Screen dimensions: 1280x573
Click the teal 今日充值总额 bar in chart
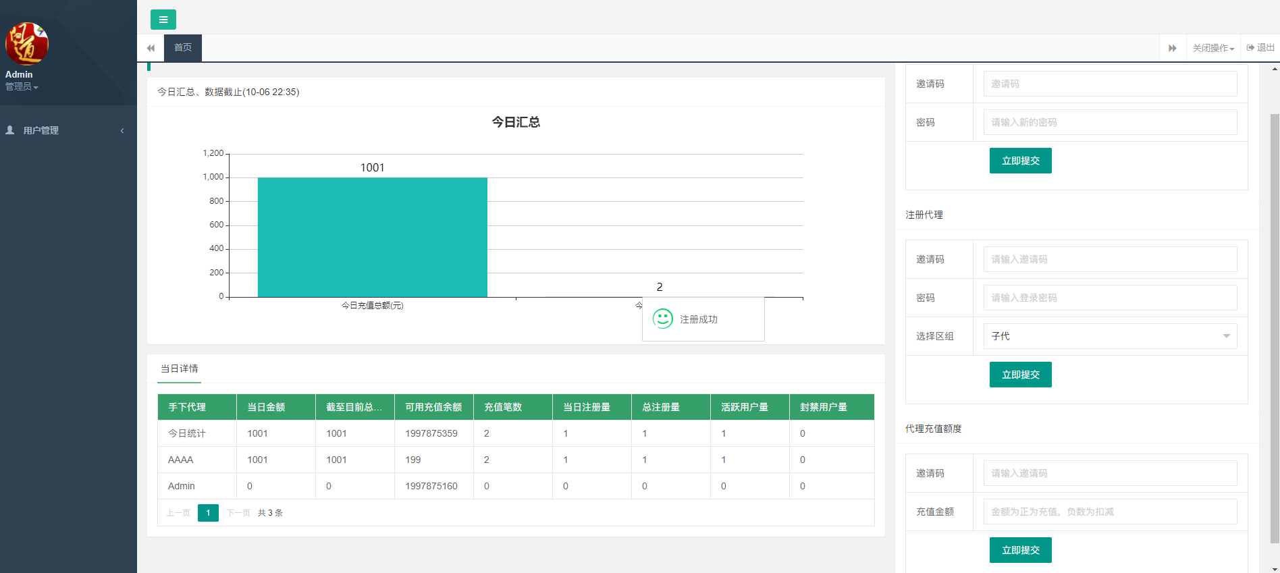372,237
